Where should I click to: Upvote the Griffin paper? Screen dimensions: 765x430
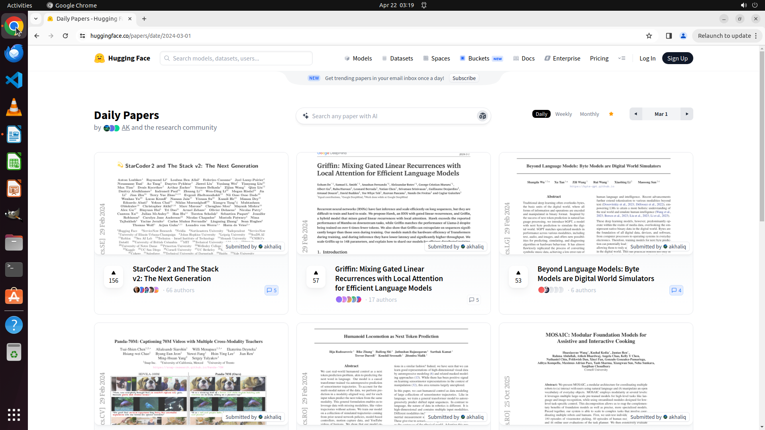(x=316, y=276)
